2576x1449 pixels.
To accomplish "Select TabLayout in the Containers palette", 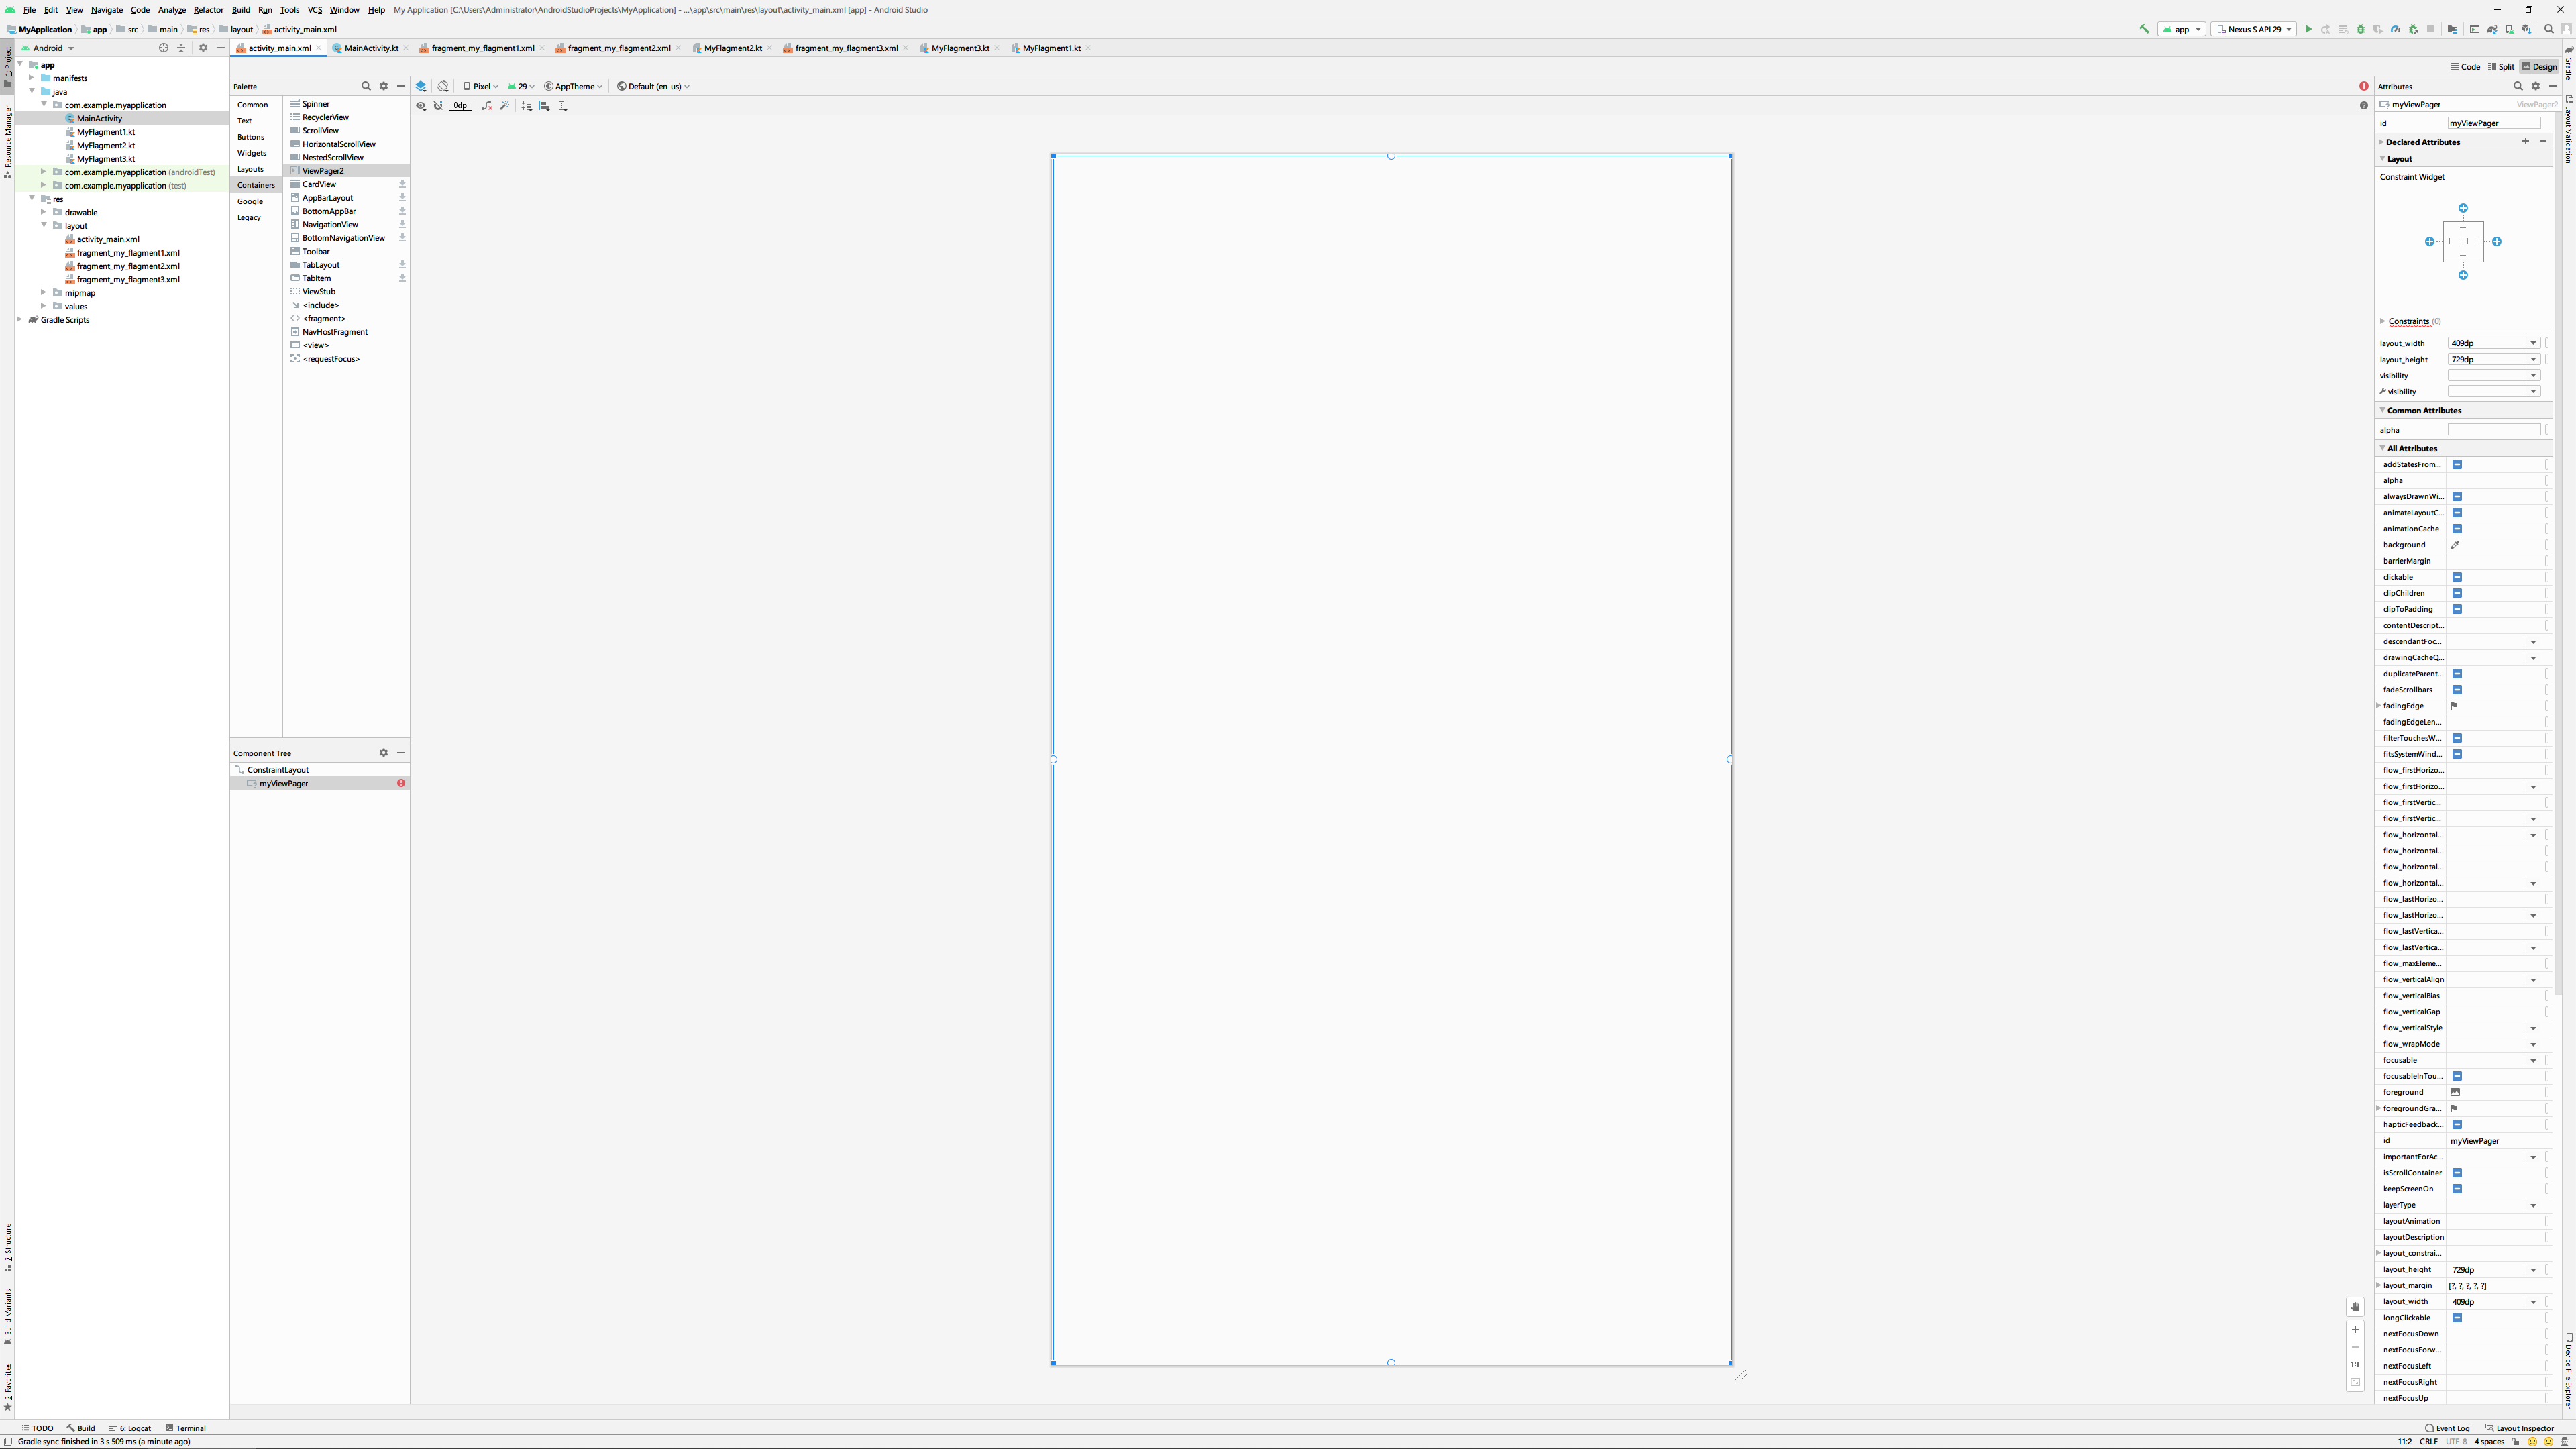I will tap(321, 265).
